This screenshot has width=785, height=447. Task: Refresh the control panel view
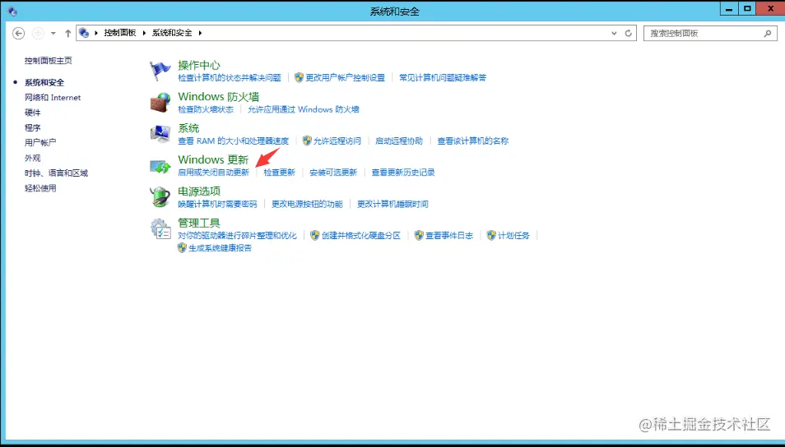629,33
